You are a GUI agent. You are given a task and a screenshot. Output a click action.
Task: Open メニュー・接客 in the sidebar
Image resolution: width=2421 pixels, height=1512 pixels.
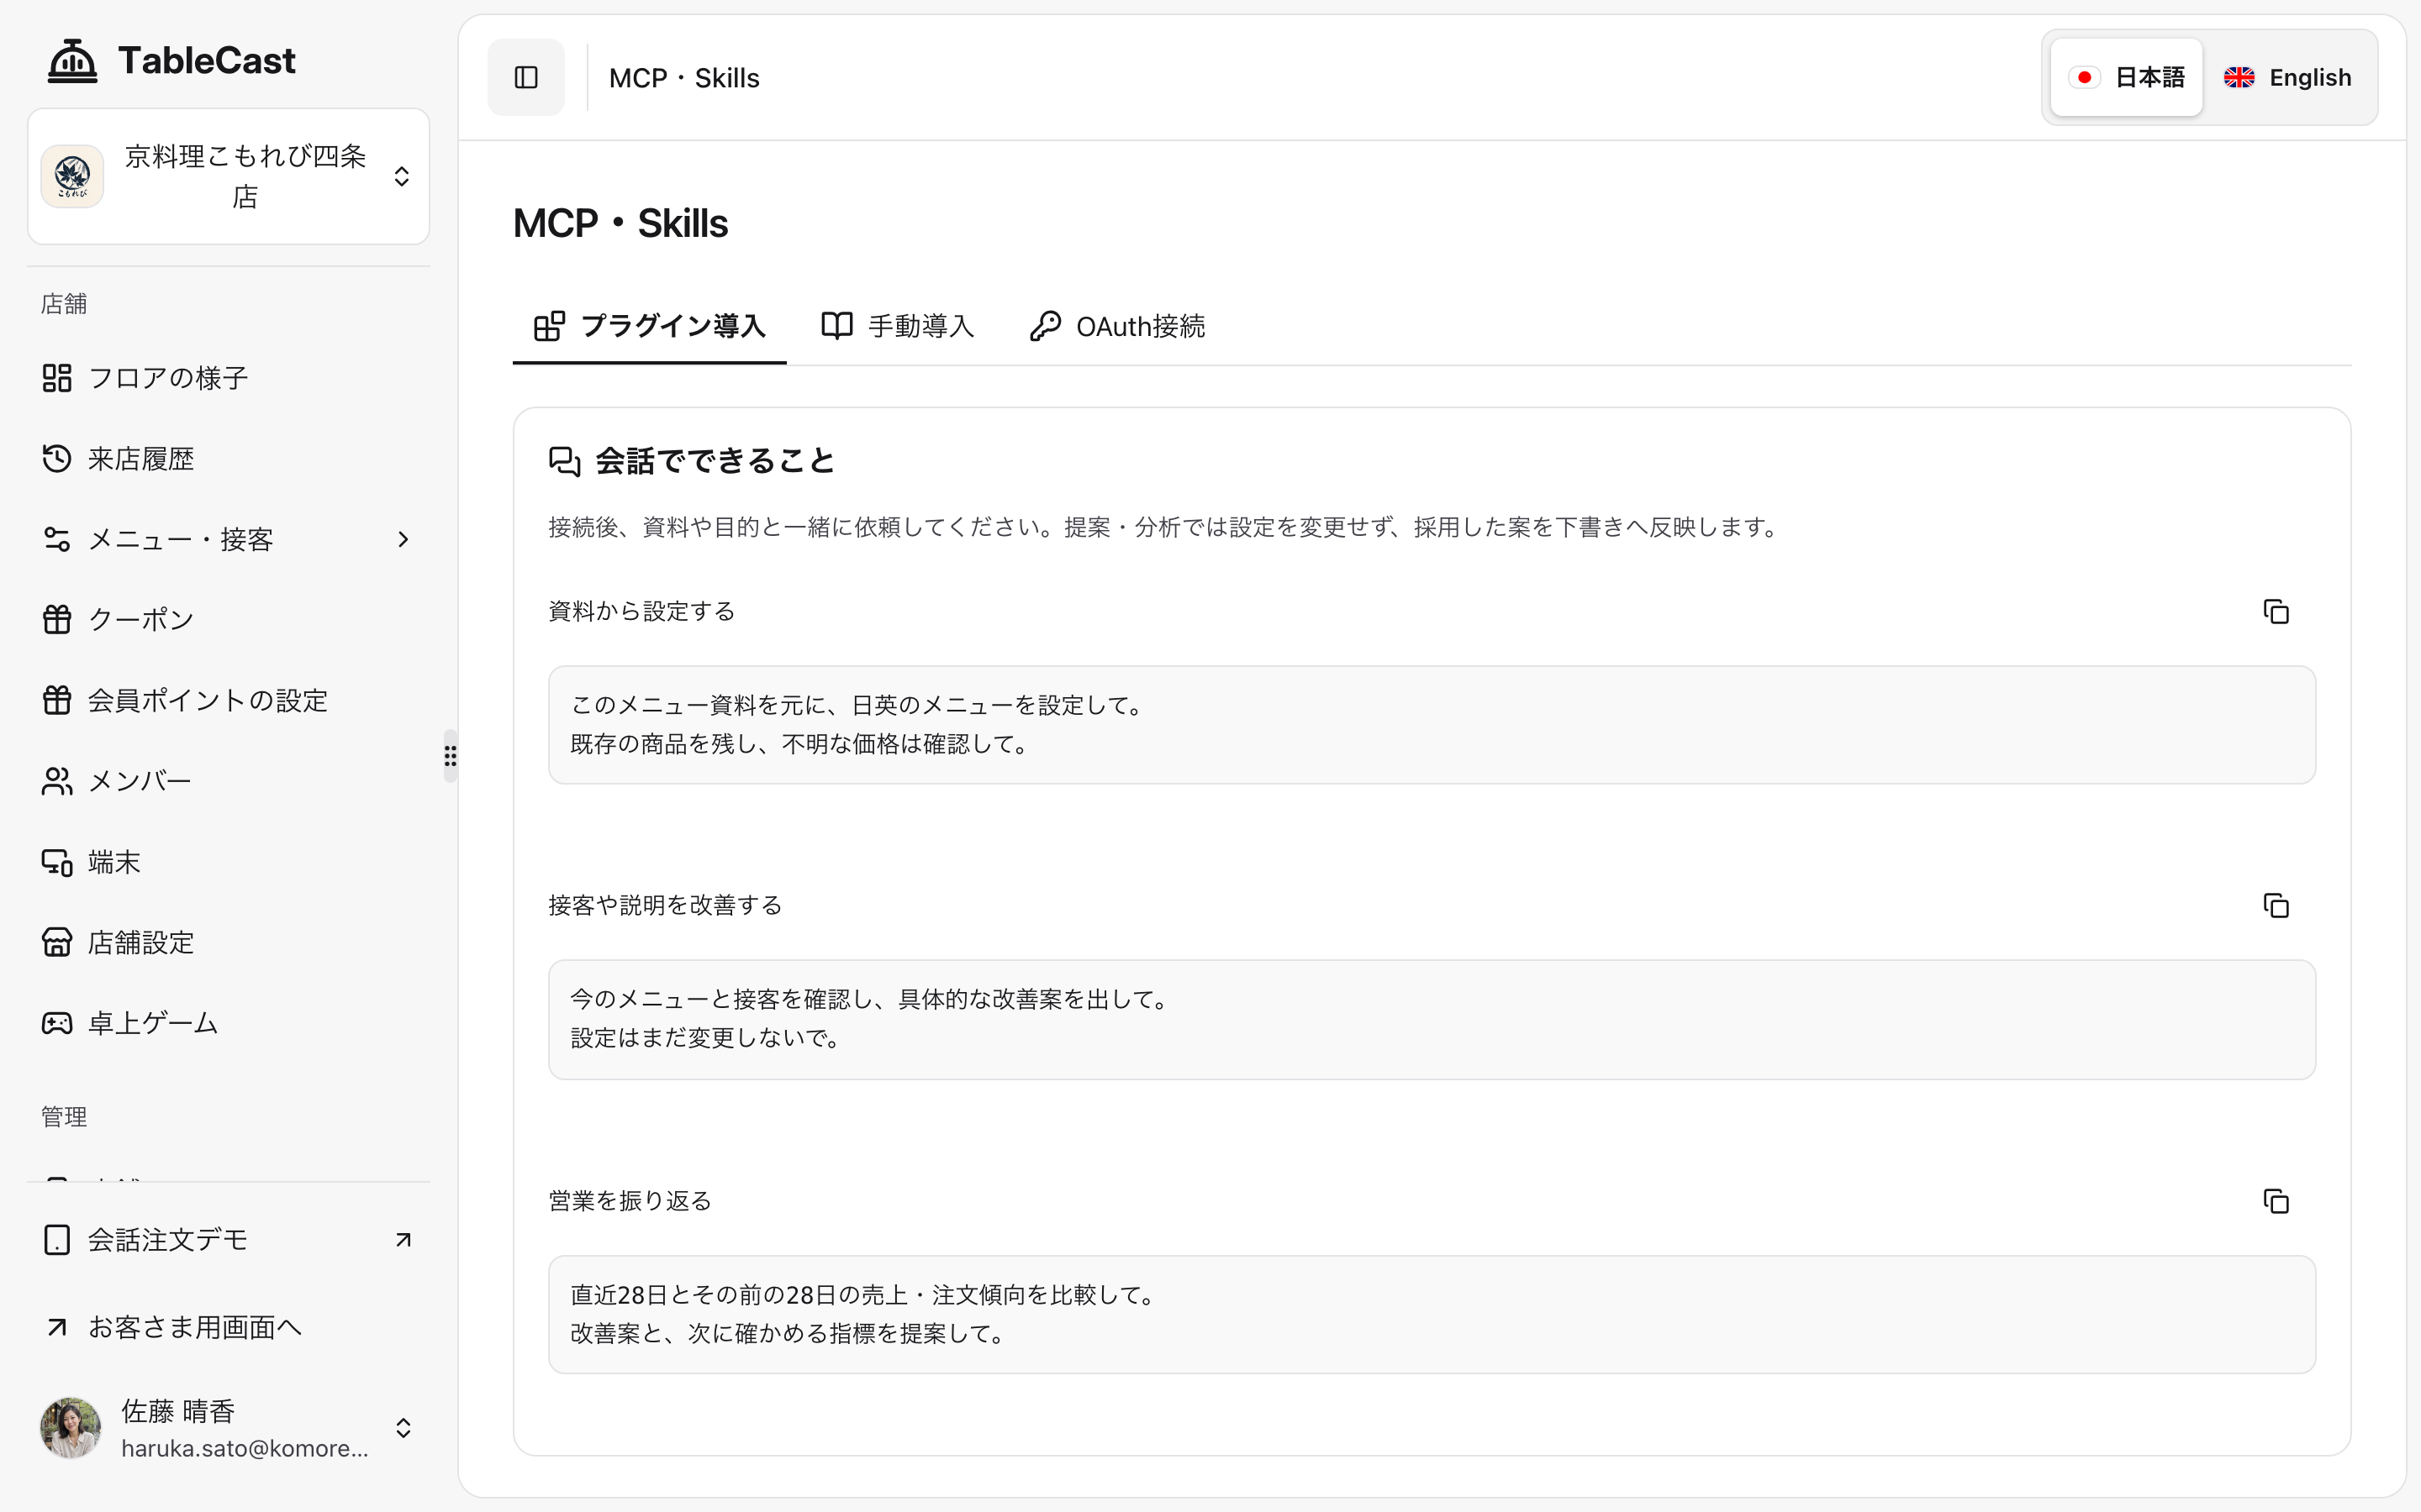(x=228, y=539)
